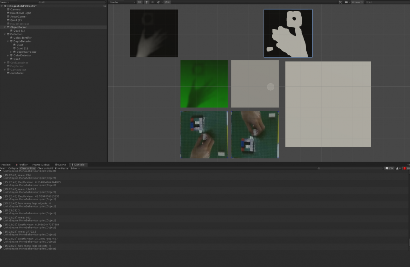Image resolution: width=410 pixels, height=267 pixels.
Task: Toggle the console error count icon
Action: point(406,168)
